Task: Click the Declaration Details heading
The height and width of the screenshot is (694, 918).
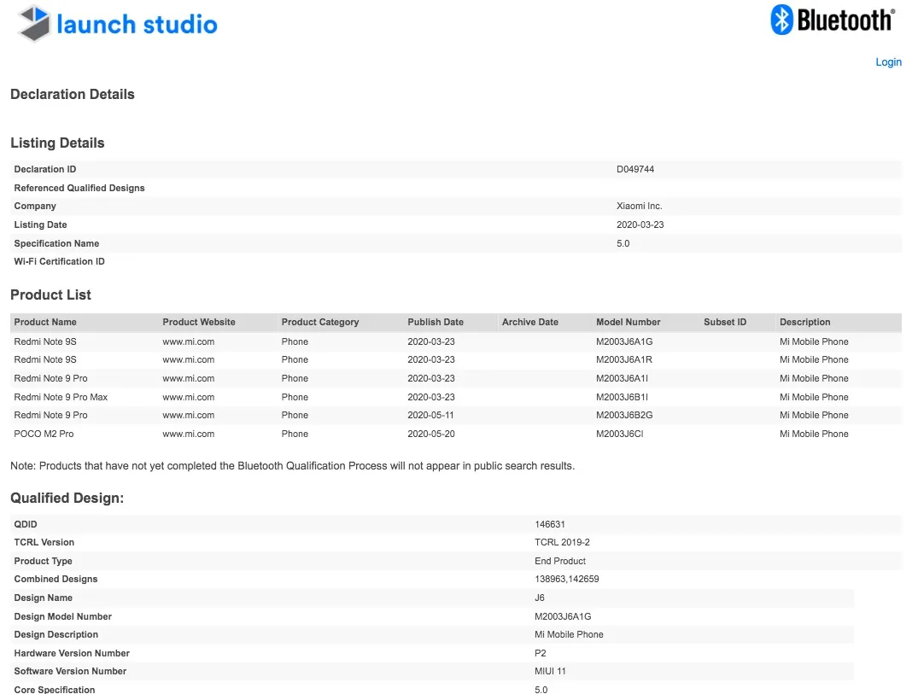Action: coord(73,94)
